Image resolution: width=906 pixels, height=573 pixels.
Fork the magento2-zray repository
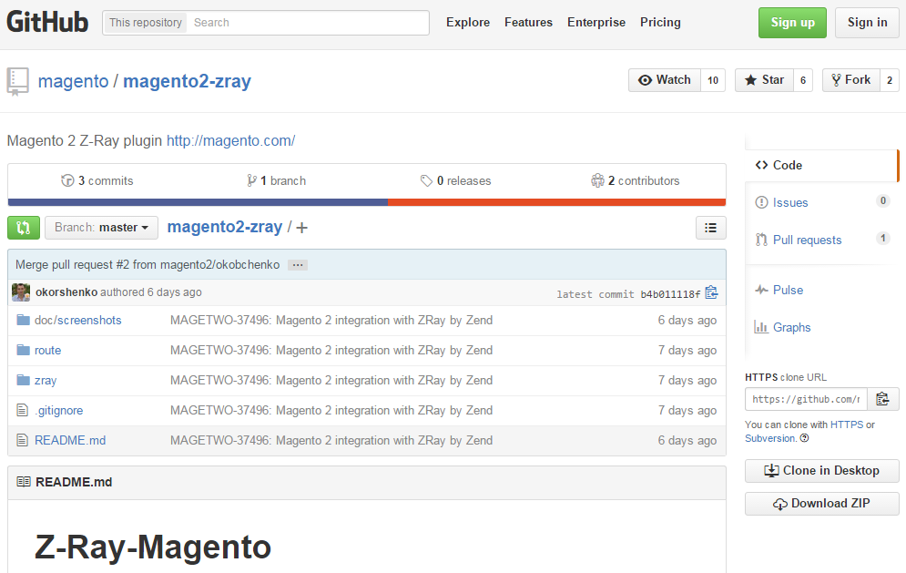point(851,80)
